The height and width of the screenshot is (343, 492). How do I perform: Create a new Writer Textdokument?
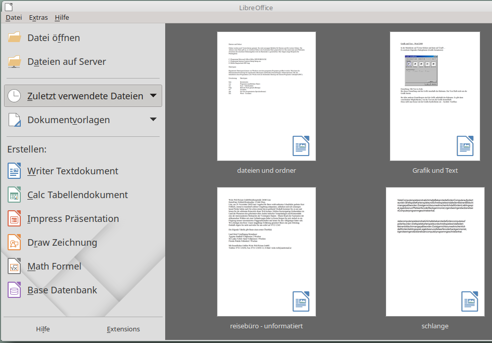(x=73, y=171)
